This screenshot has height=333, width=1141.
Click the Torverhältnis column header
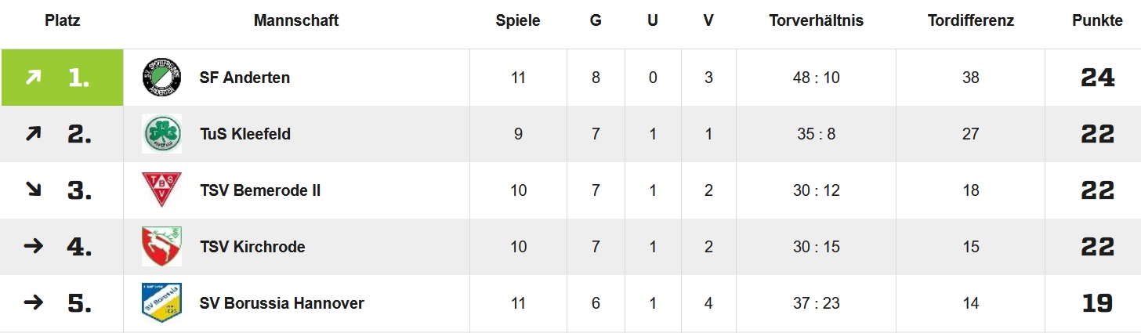click(816, 21)
